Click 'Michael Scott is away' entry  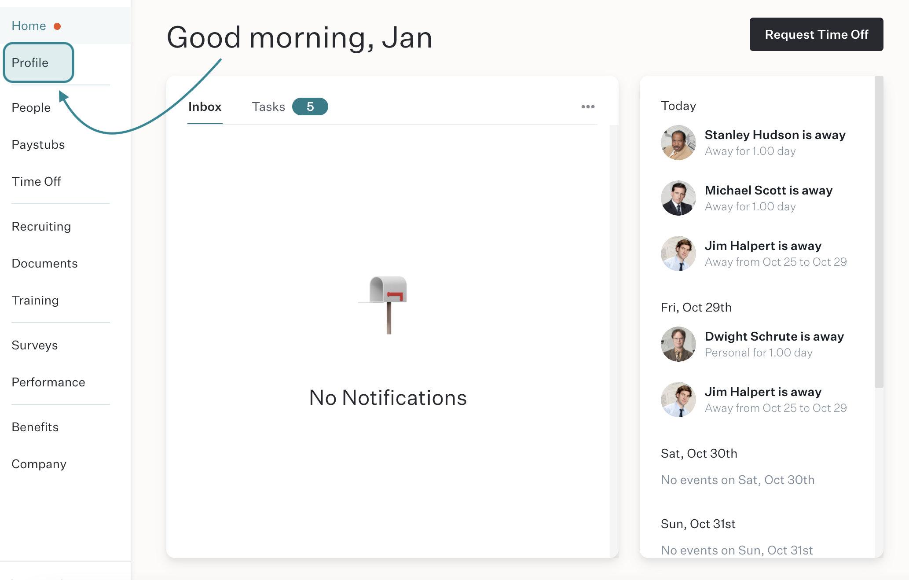768,190
